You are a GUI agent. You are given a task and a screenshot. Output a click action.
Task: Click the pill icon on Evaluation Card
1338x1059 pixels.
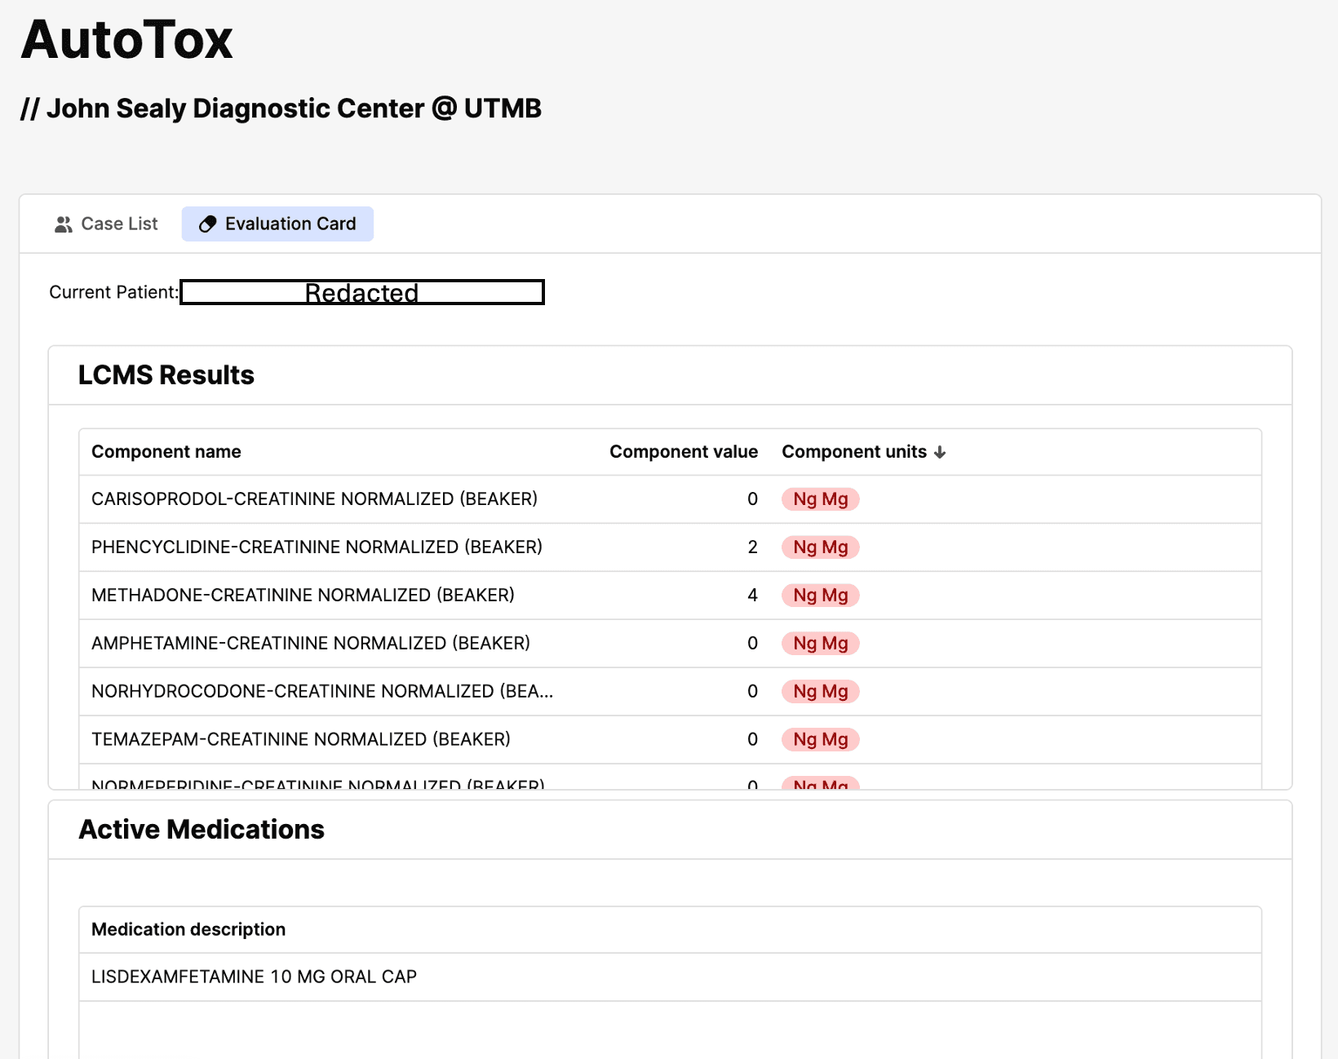tap(208, 224)
